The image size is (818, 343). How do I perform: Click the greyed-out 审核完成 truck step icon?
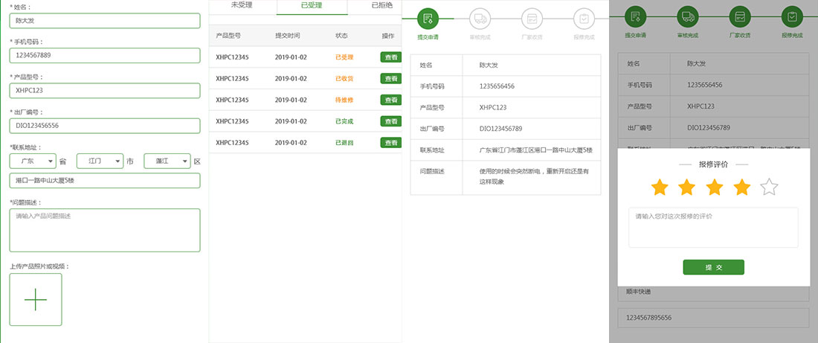[480, 18]
